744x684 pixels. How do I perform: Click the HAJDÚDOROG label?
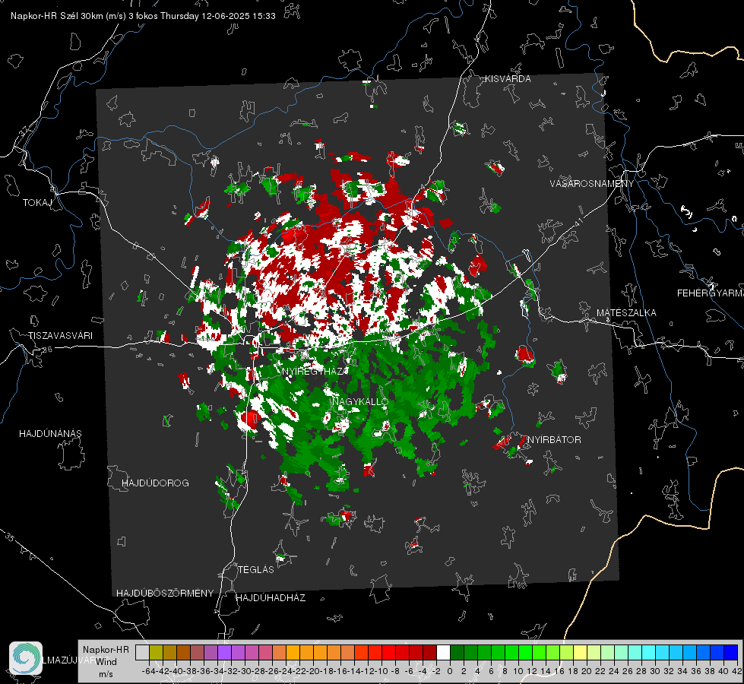click(155, 483)
